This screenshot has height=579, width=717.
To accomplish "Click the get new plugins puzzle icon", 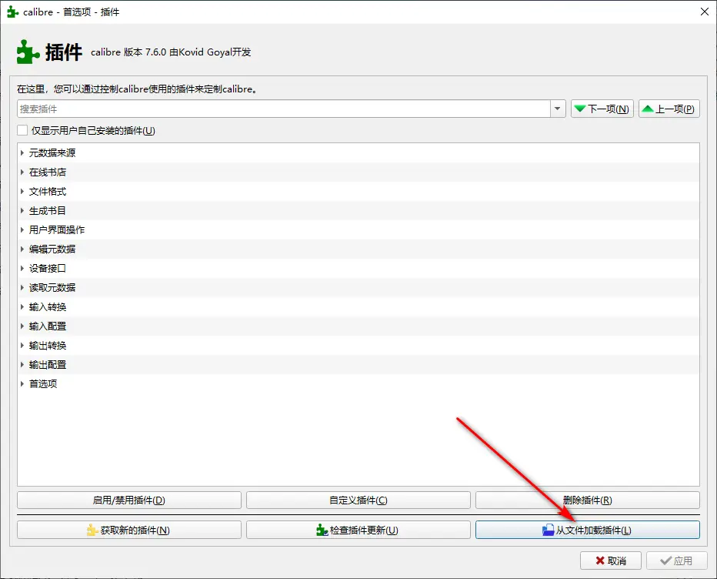I will (x=93, y=530).
